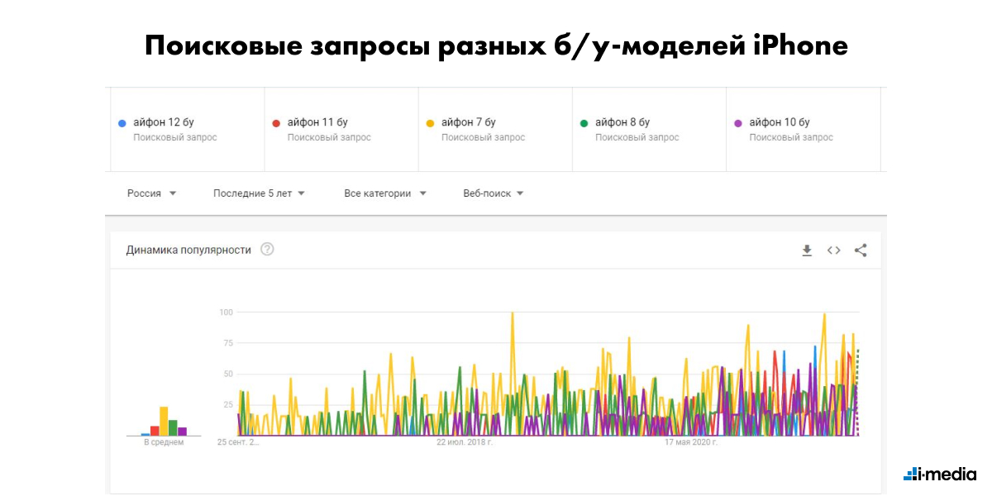Click the 22 июл. 2018 г. axis label
Viewport: 992px width, 496px height.
point(465,442)
